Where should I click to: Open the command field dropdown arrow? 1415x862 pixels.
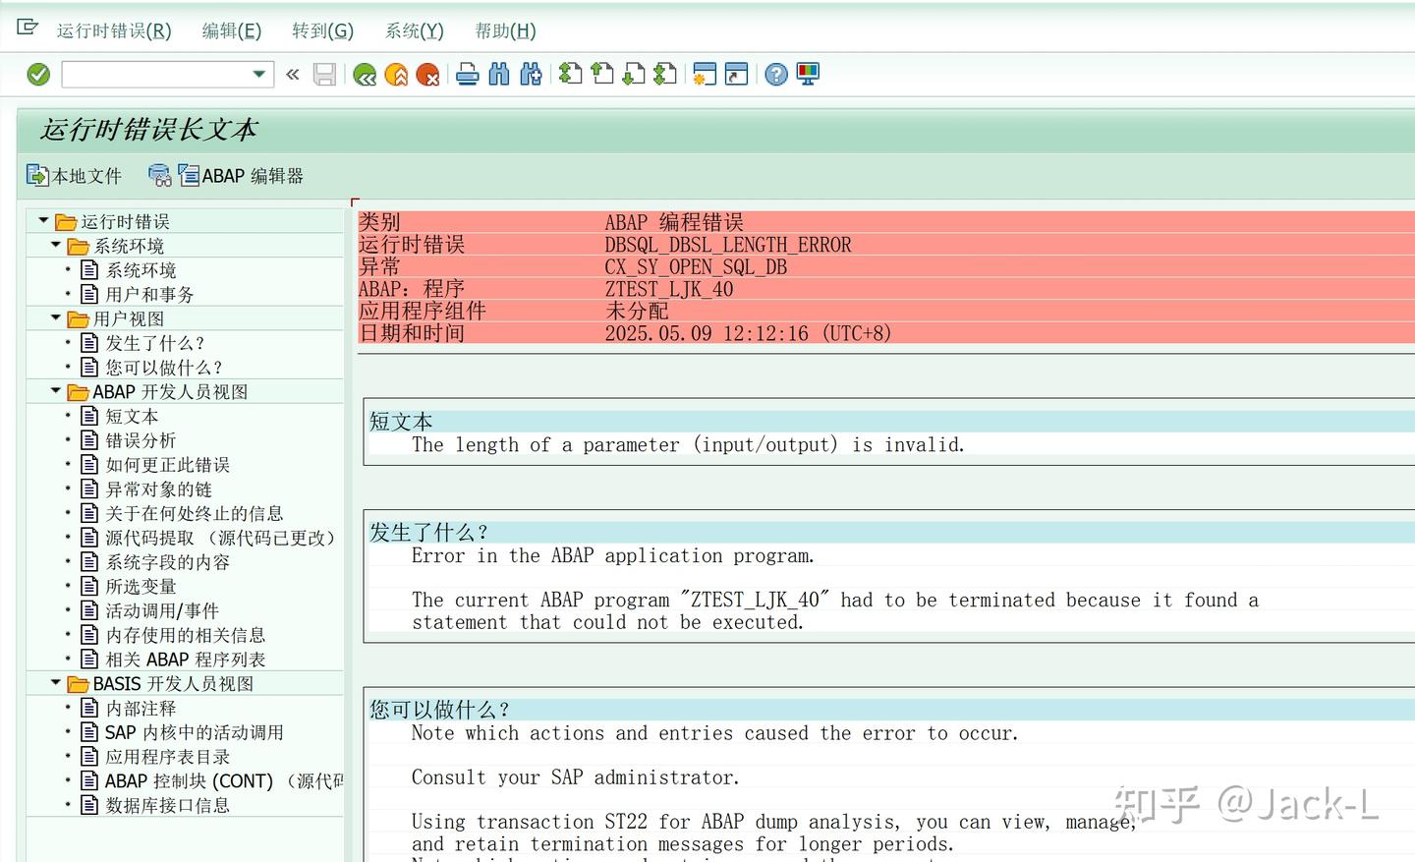pyautogui.click(x=259, y=75)
